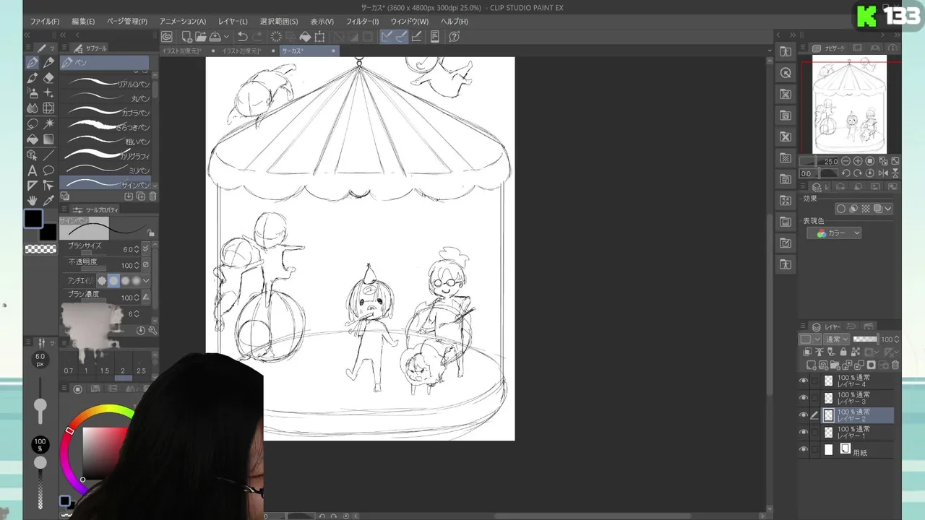The width and height of the screenshot is (925, 520).
Task: Open the レイヤー(L) menu
Action: coord(233,22)
